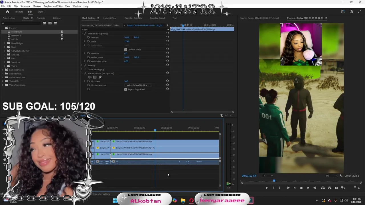Screen dimensions: 365x205
Task: Select the facecam 2 preset
Action: pos(16,36)
